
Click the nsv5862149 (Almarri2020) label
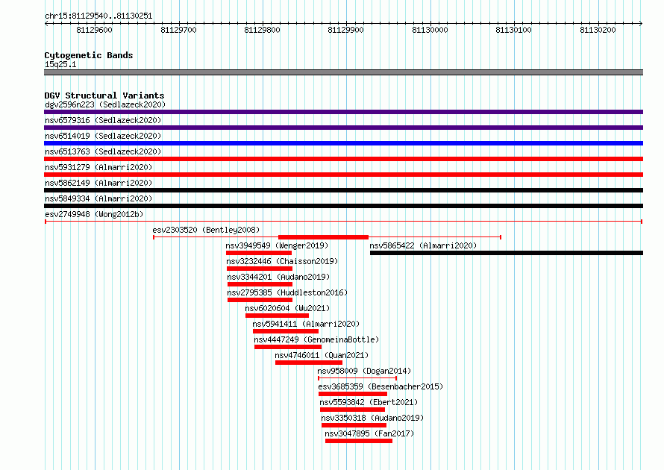pyautogui.click(x=98, y=183)
